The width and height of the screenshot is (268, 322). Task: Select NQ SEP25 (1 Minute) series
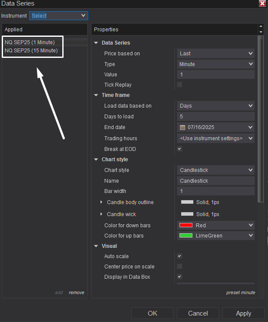coord(30,42)
